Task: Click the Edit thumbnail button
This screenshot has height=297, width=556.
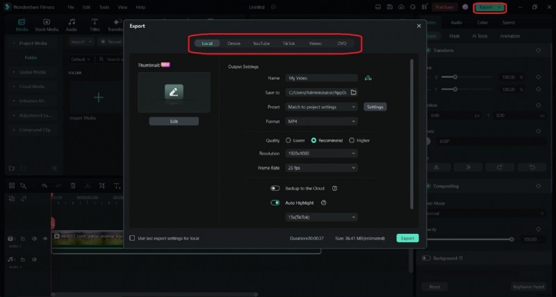Action: [x=174, y=121]
